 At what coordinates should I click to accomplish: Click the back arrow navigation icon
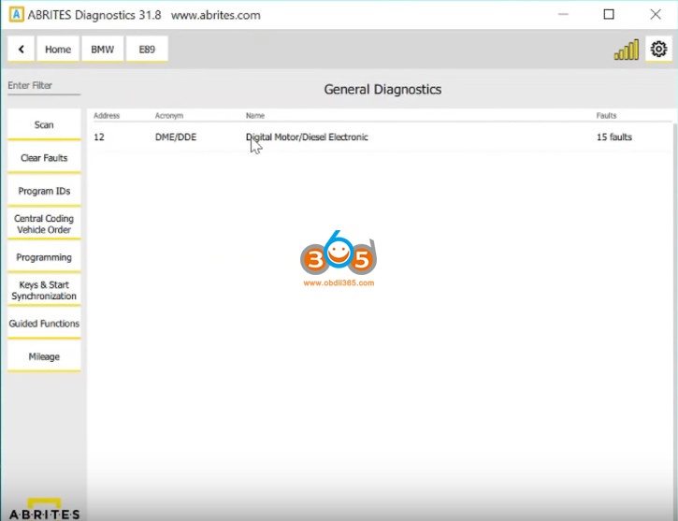pos(21,50)
